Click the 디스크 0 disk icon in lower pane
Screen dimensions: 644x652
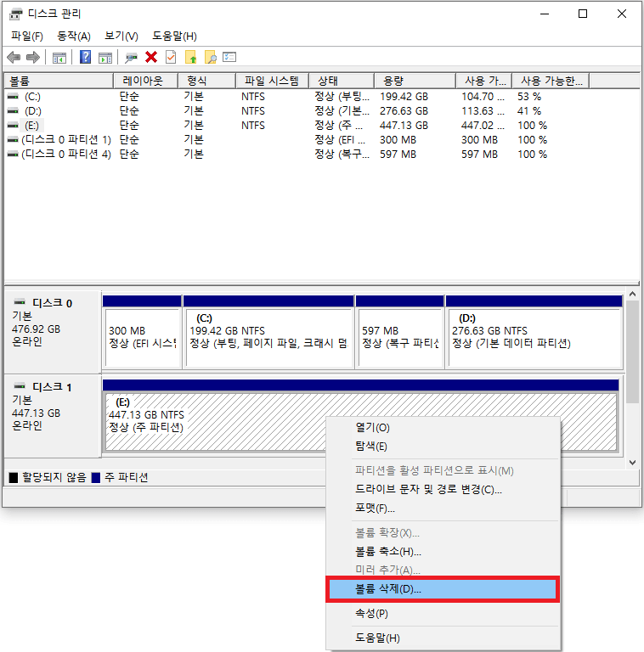pos(20,302)
